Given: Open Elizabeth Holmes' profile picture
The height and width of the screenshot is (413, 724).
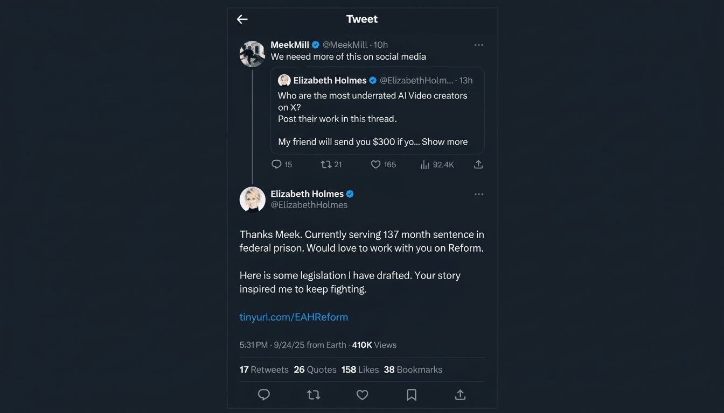Looking at the screenshot, I should tap(252, 199).
